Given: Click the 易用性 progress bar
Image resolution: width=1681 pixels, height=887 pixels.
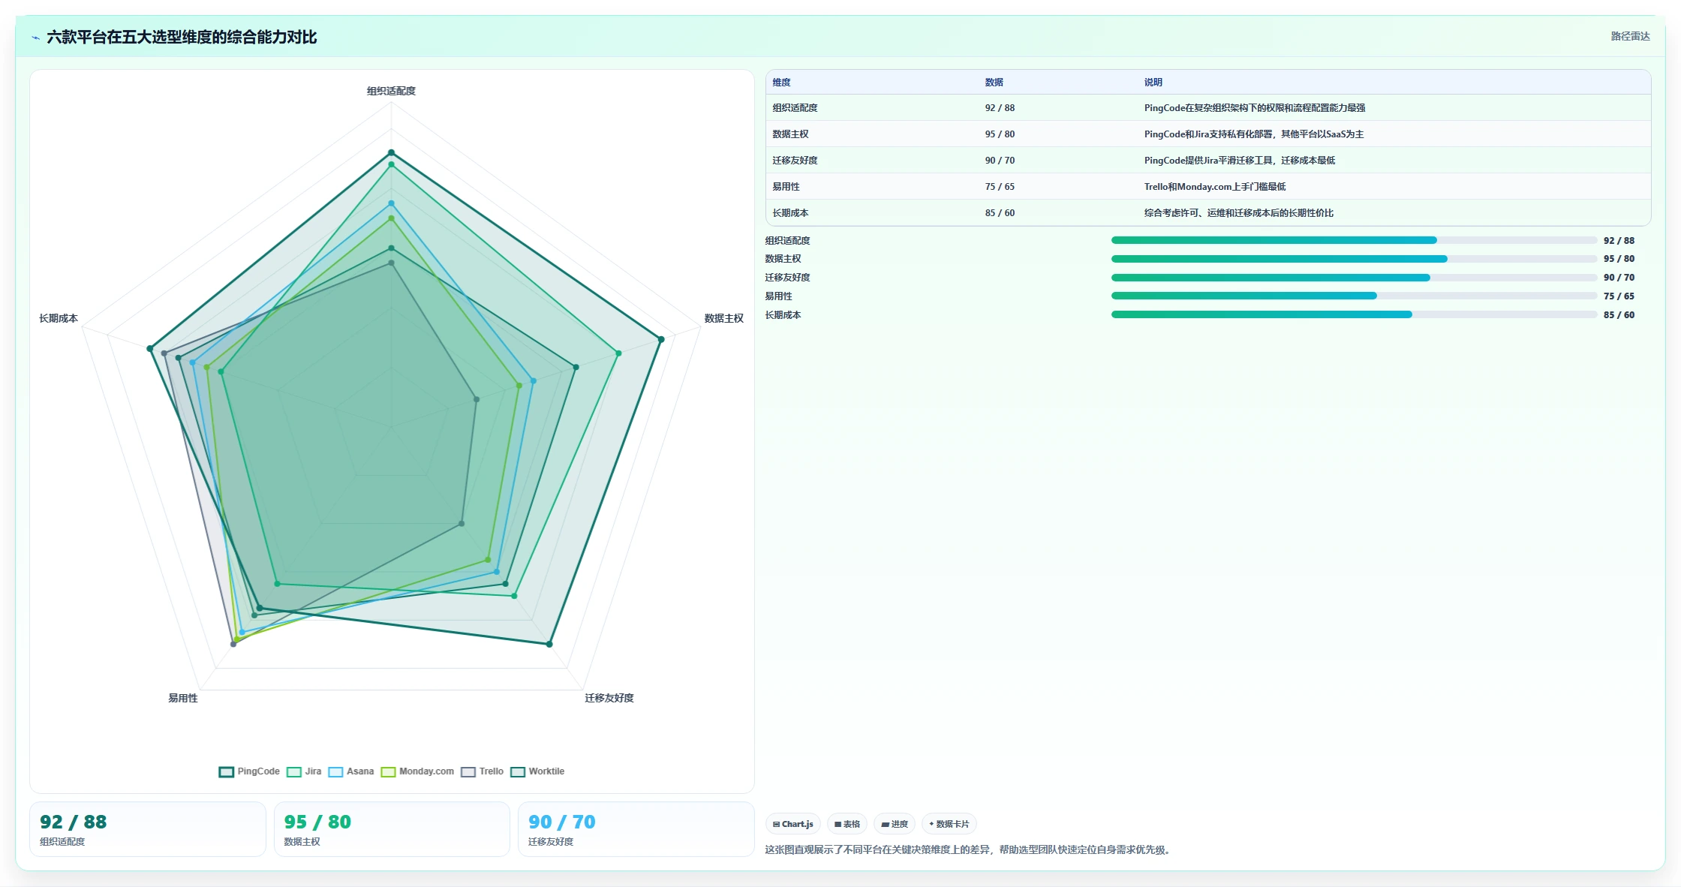Looking at the screenshot, I should [x=1354, y=296].
